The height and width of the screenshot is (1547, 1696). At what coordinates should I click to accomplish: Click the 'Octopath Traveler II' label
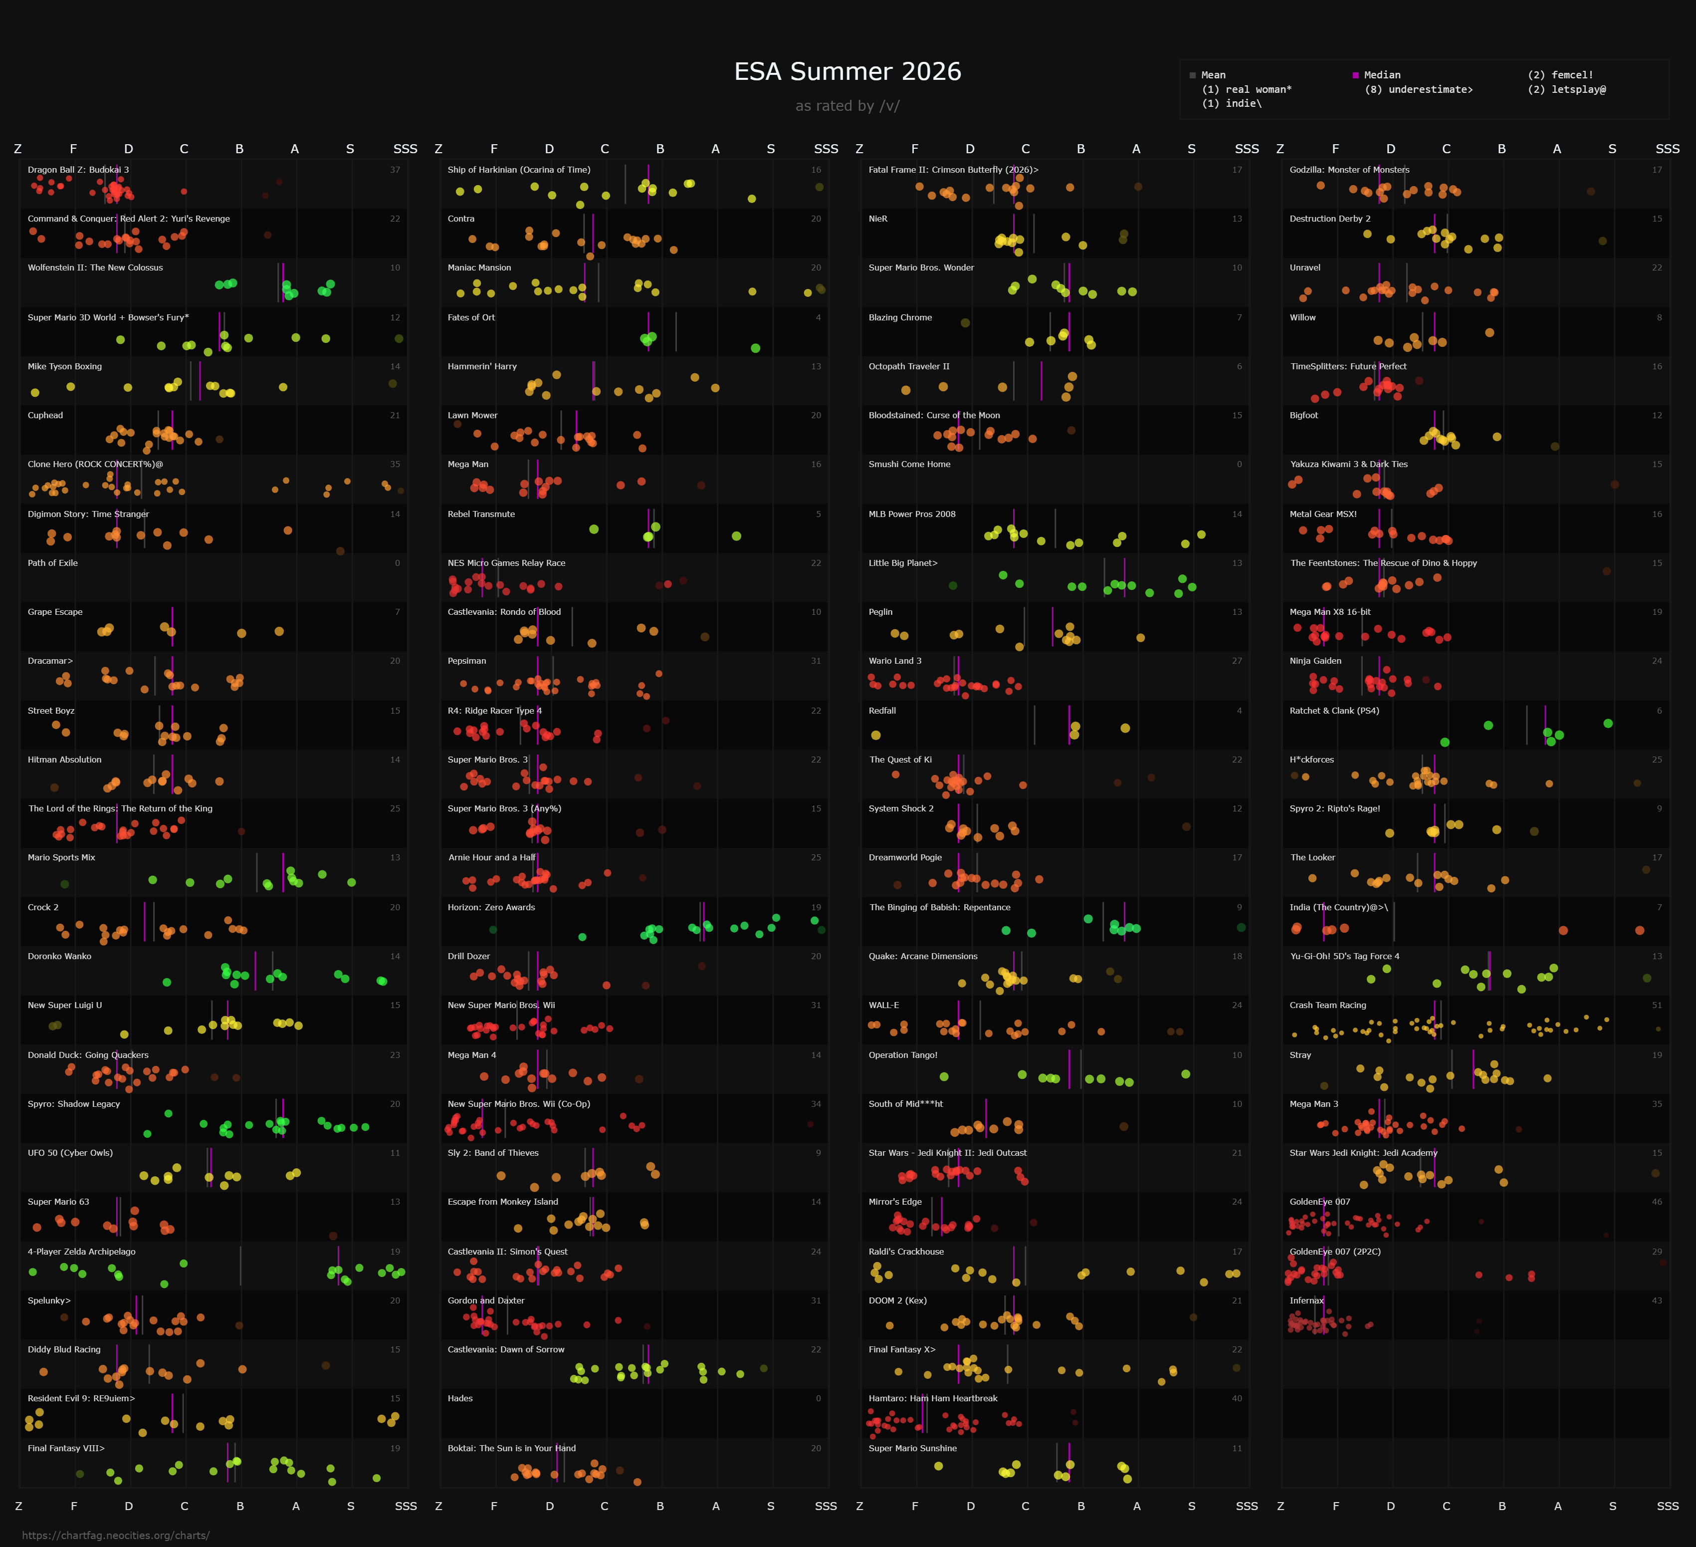click(x=909, y=366)
